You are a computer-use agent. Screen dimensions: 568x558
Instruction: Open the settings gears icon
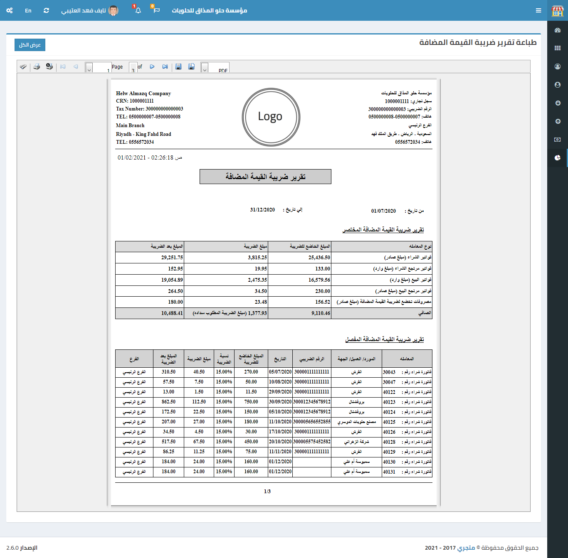tap(10, 10)
